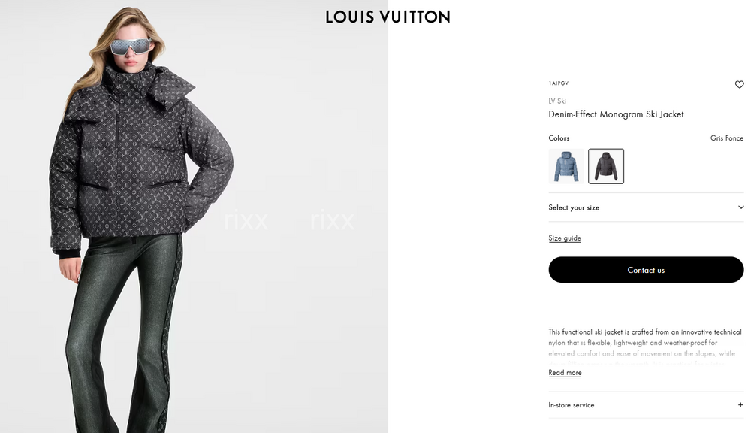
Task: Zoom the model photo by clicking the monogram jacket
Action: click(141, 158)
